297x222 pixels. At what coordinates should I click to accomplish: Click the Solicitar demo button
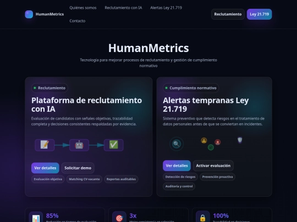tap(78, 168)
